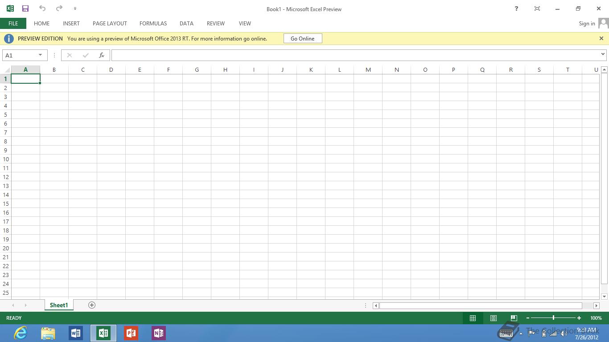Open the REVIEW tab
Image resolution: width=609 pixels, height=342 pixels.
[x=216, y=23]
